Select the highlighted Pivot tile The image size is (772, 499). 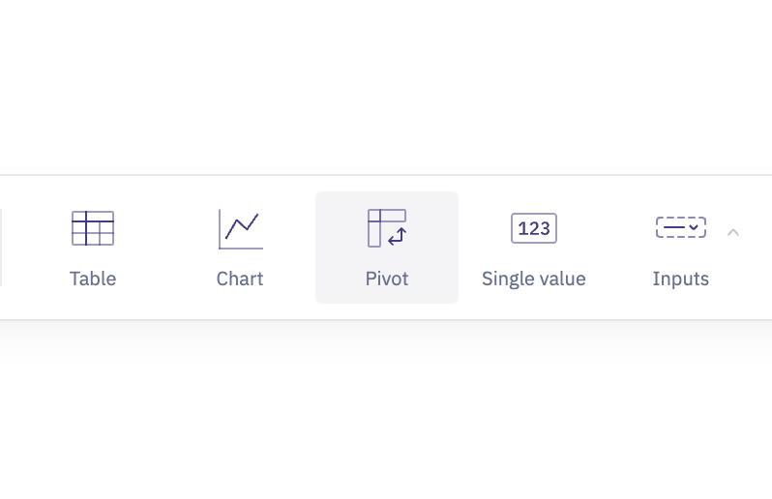(x=387, y=248)
